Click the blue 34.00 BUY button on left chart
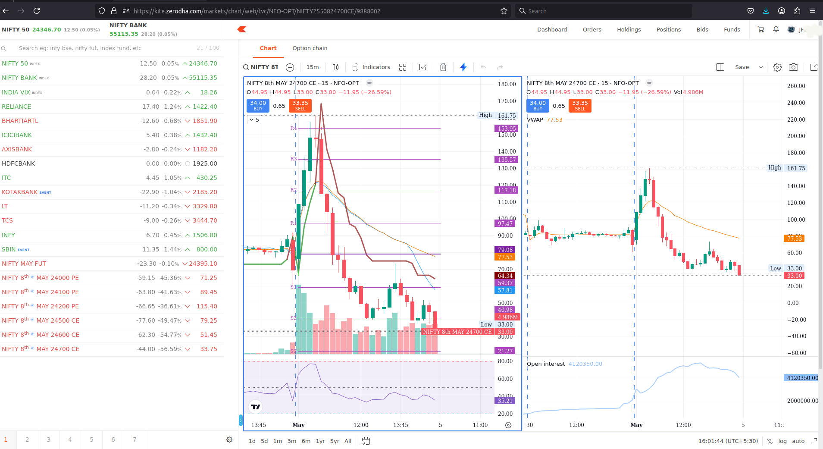 point(258,106)
